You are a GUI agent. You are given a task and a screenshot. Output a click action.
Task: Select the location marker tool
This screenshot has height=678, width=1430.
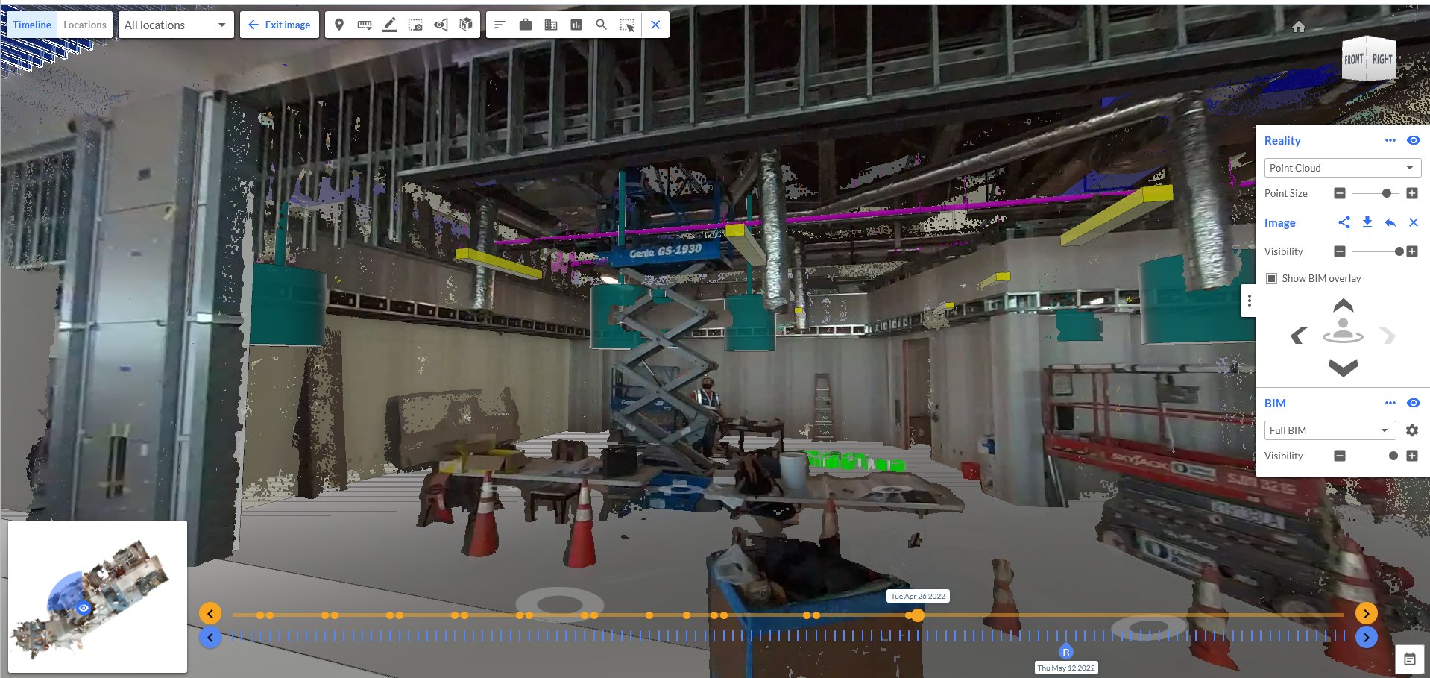[x=339, y=24]
